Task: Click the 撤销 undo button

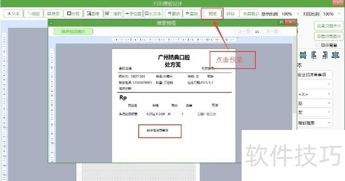Action: pos(174,14)
